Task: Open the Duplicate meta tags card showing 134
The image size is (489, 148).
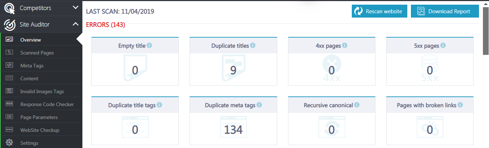Action: point(233,121)
